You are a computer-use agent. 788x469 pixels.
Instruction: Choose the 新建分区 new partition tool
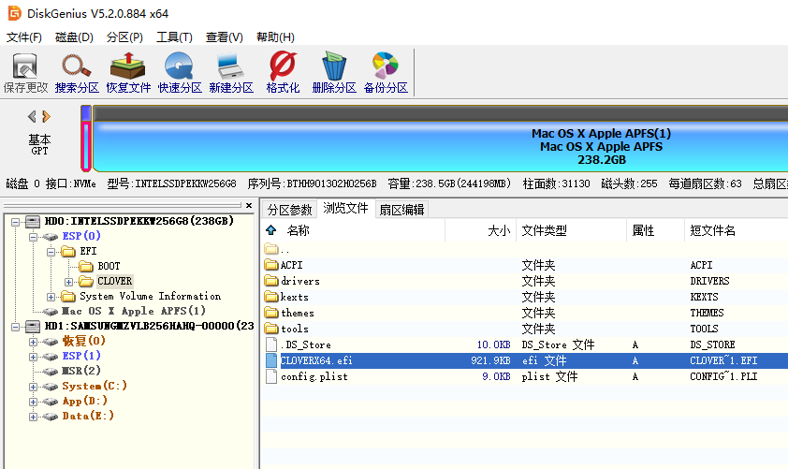pyautogui.click(x=230, y=73)
